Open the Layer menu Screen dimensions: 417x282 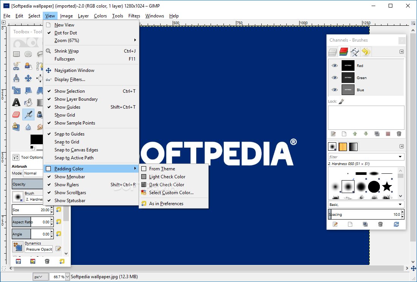point(83,16)
